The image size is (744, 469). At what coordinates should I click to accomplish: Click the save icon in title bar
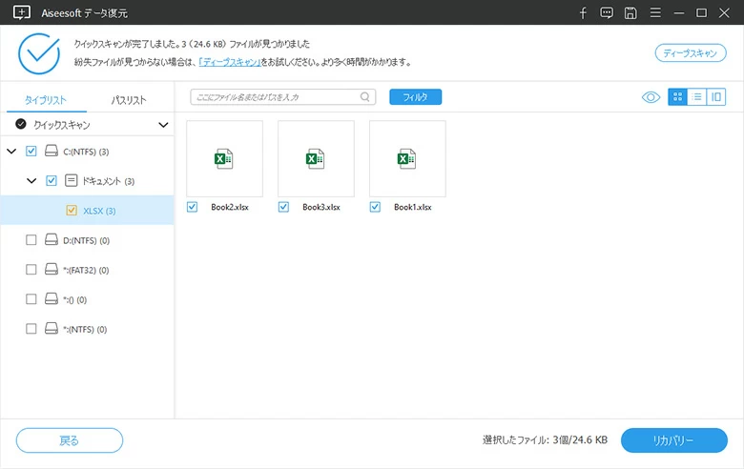pyautogui.click(x=630, y=12)
